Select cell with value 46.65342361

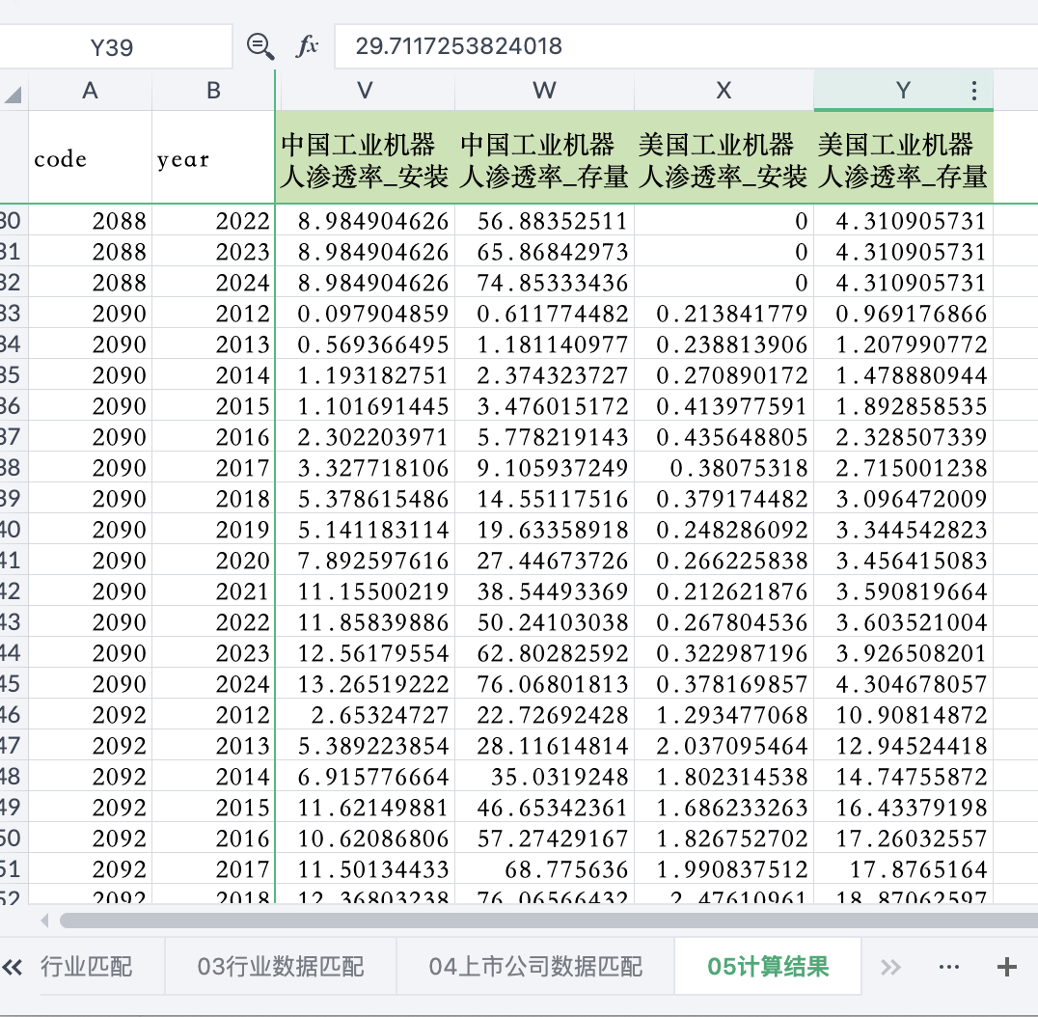[544, 808]
